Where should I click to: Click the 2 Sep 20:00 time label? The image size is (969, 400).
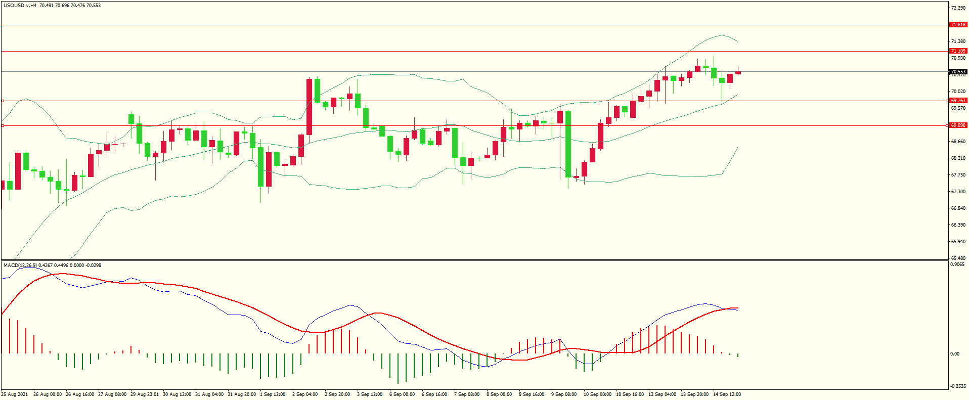(337, 394)
